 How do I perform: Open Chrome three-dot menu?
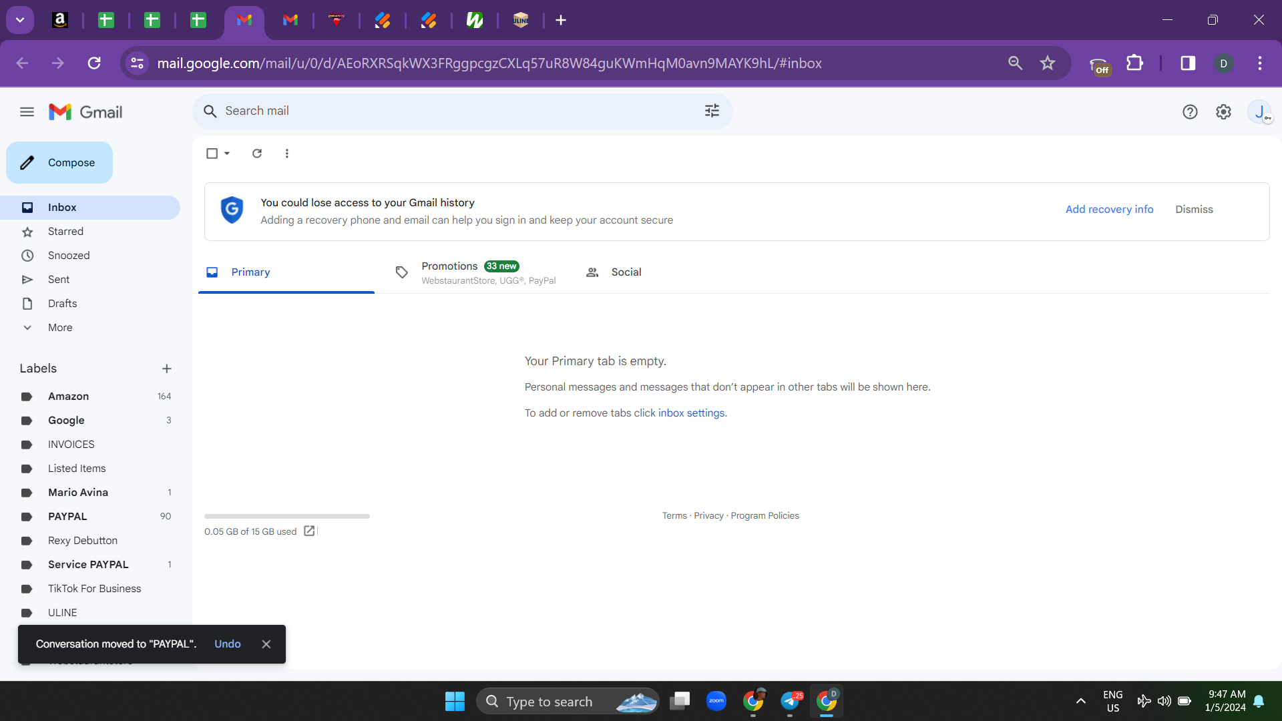[x=1260, y=63]
